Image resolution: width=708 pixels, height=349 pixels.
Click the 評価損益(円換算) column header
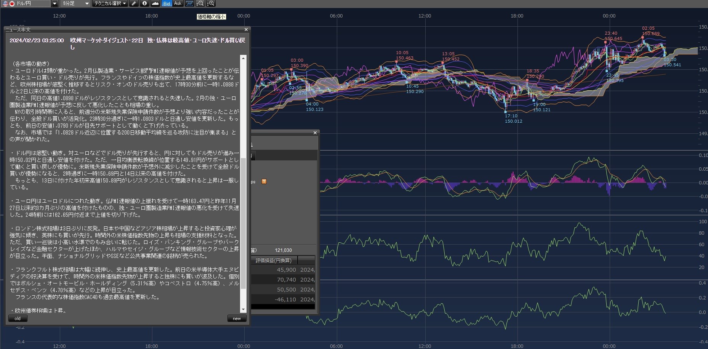273,260
